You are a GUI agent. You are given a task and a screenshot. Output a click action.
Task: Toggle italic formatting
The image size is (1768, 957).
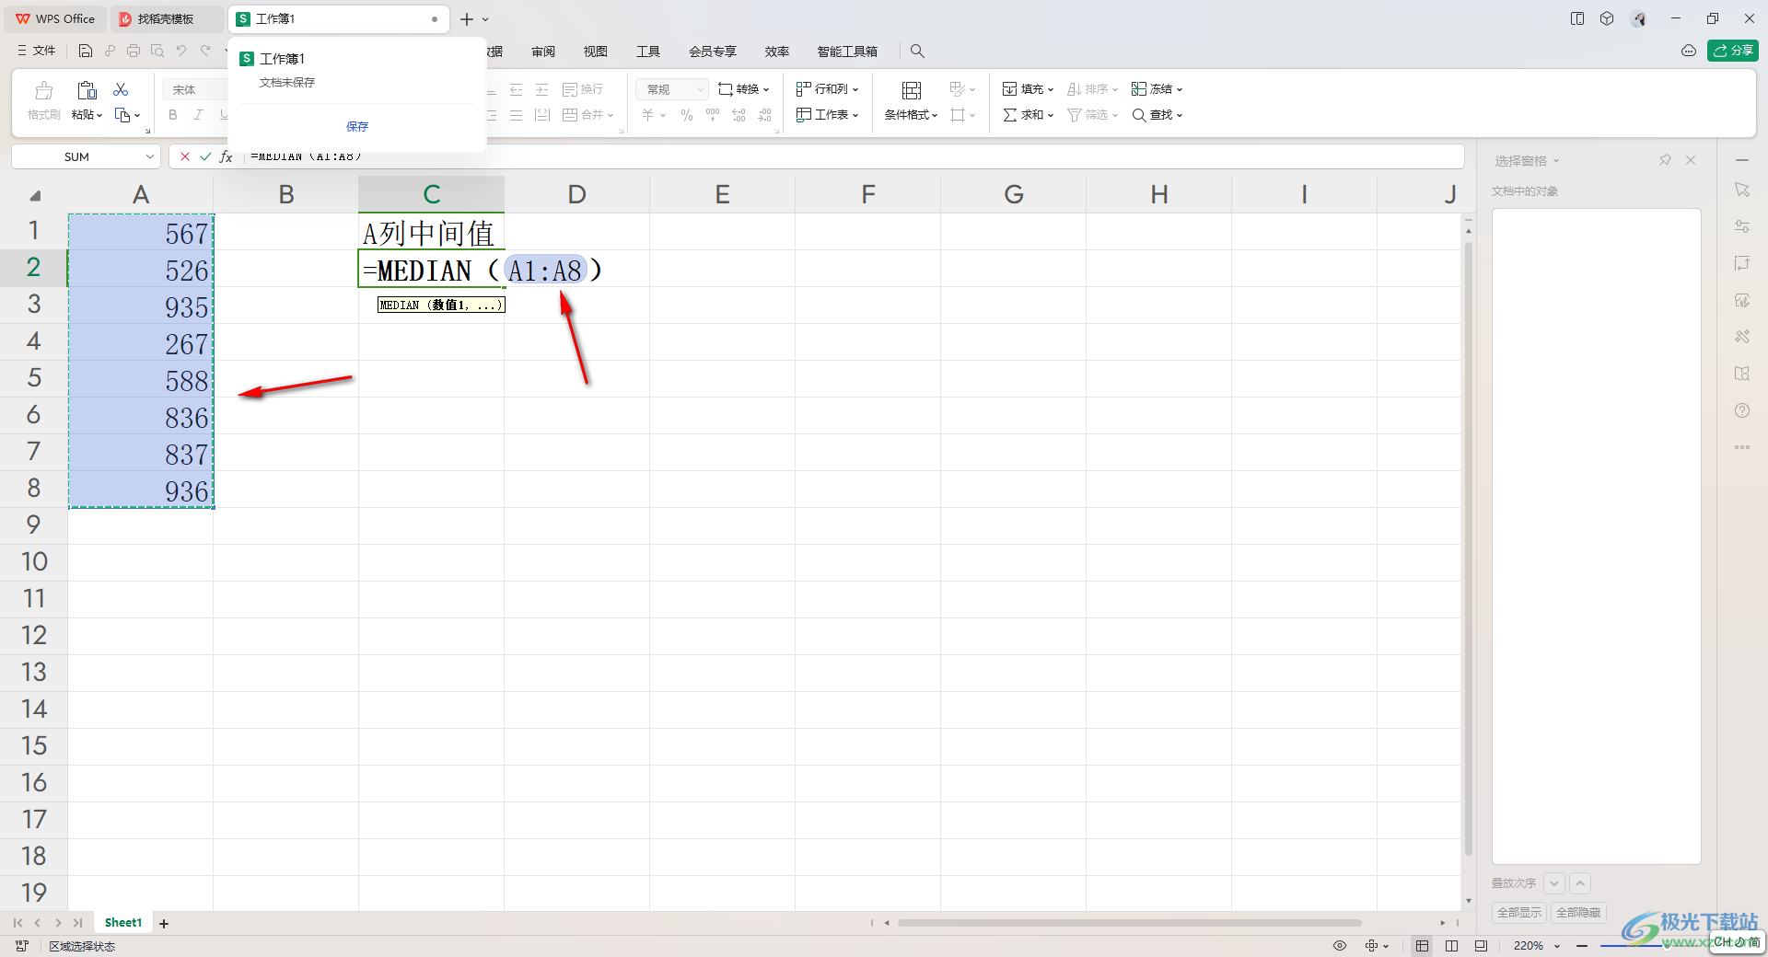tap(198, 115)
